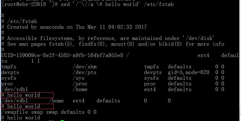Click the green terminal cursor block
The width and height of the screenshot is (241, 121).
point(62,120)
